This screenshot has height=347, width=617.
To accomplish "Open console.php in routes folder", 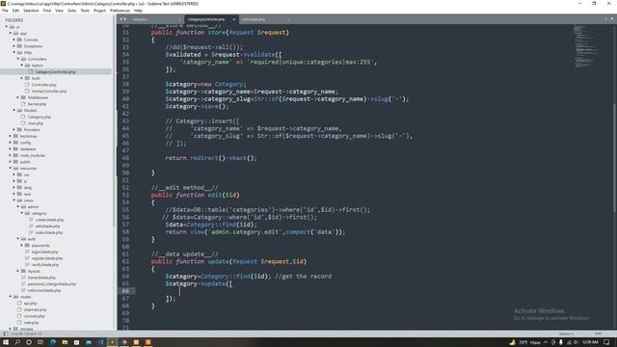I will coord(35,316).
